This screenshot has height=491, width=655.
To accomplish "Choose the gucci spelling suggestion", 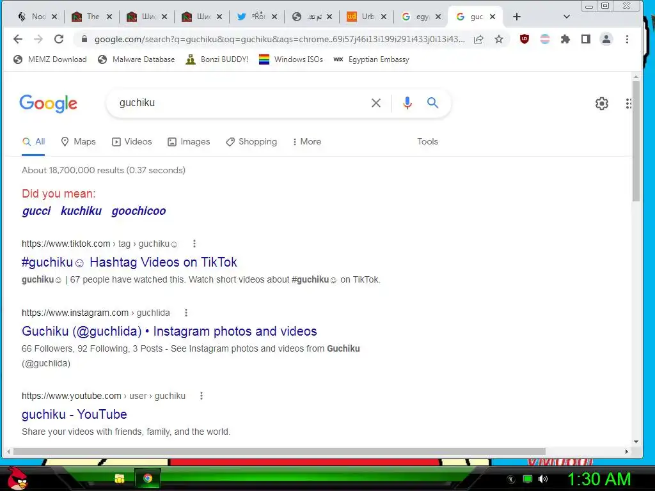I will coord(36,211).
